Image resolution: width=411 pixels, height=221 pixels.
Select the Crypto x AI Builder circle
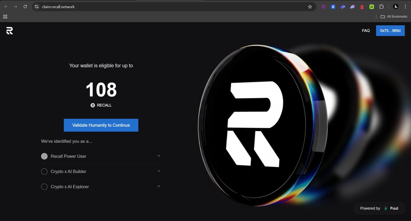click(x=44, y=171)
